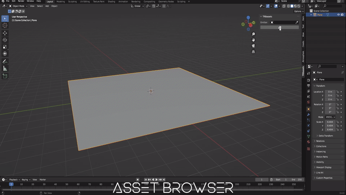Play the animation in reverse

click(153, 179)
